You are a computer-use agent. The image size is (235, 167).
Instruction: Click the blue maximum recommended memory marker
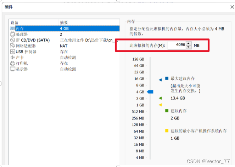[160, 80]
